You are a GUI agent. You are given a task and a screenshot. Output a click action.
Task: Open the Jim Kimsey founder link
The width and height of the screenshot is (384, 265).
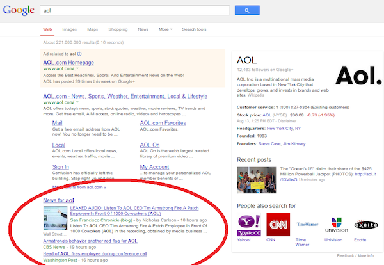[294, 144]
